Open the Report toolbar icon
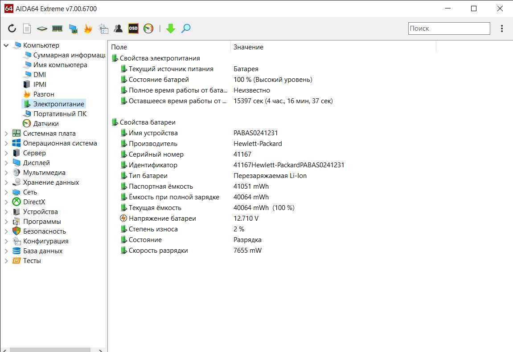 point(27,28)
